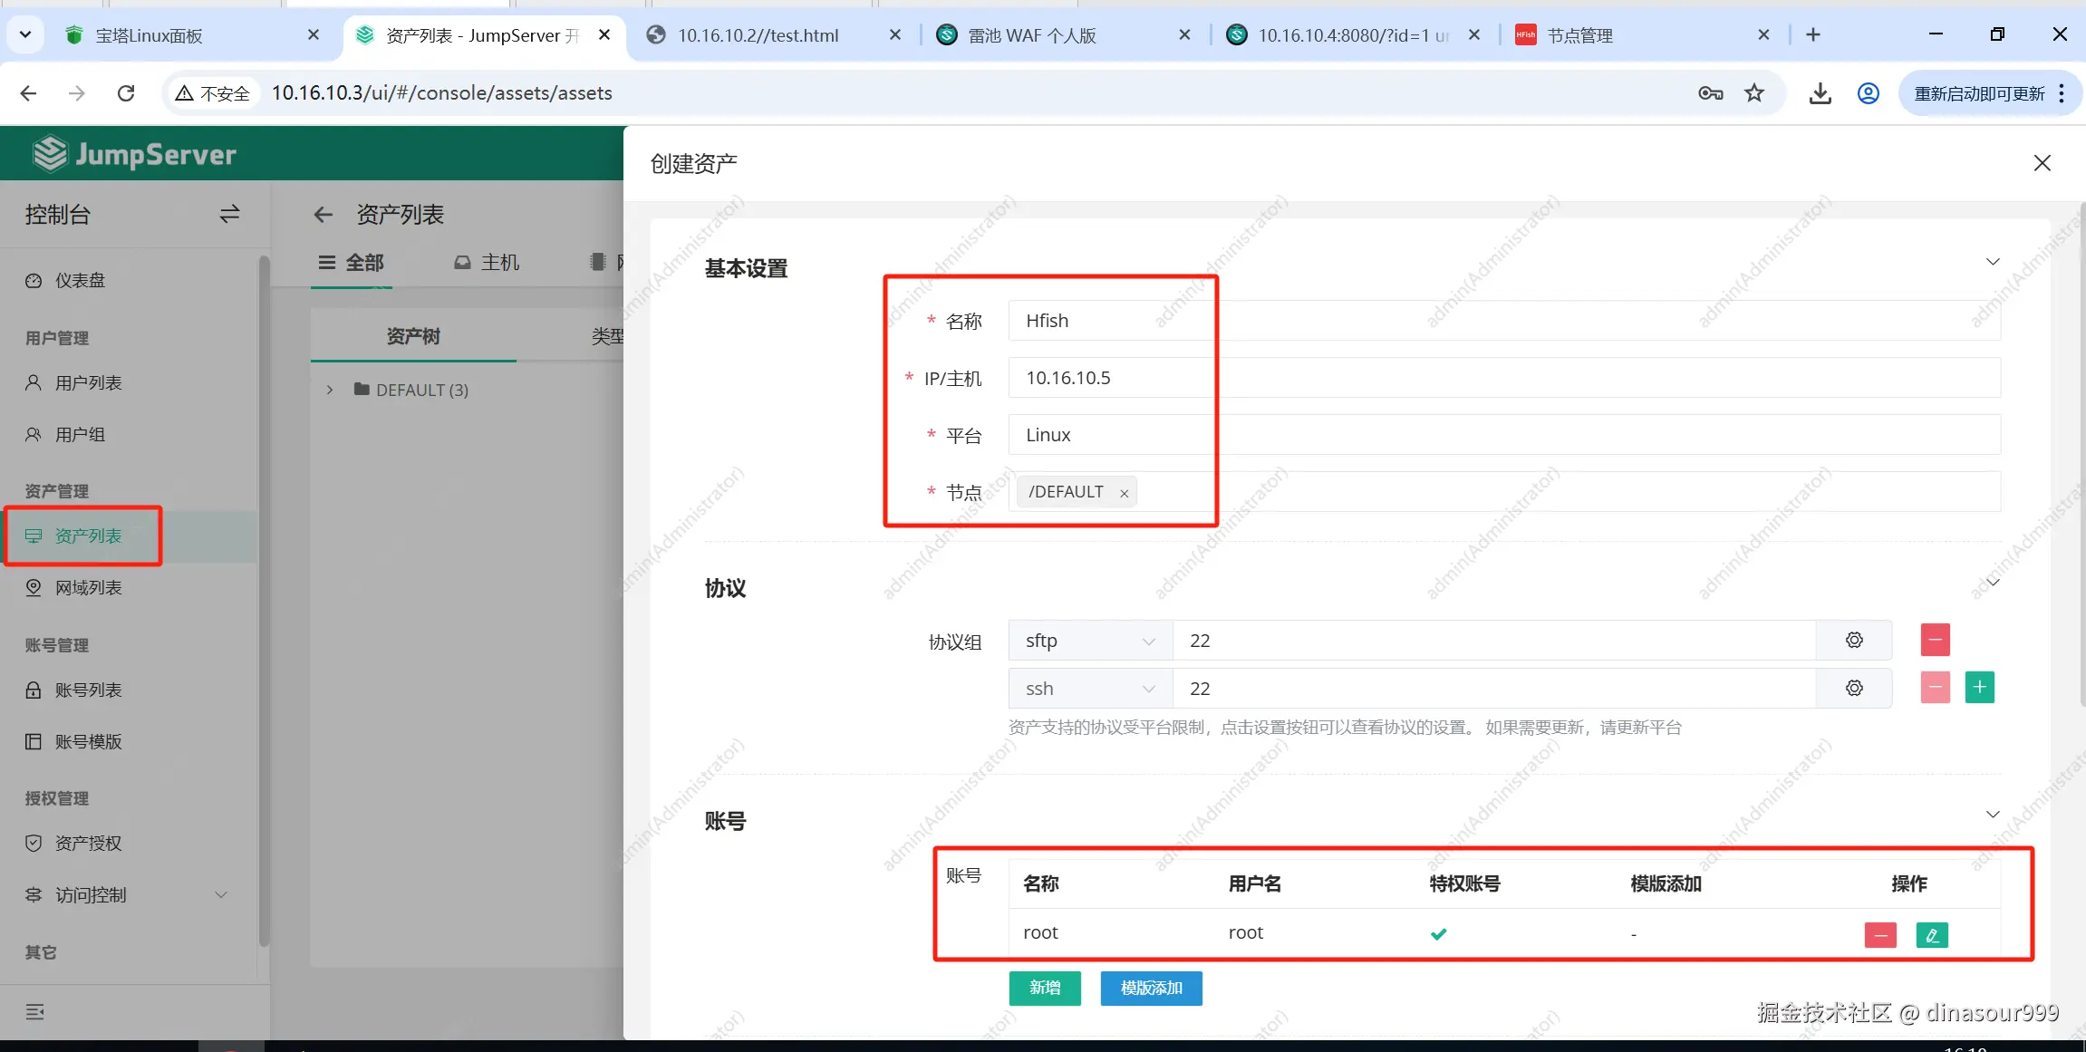The height and width of the screenshot is (1052, 2086).
Task: Add a protocol with green plus
Action: coord(1979,688)
